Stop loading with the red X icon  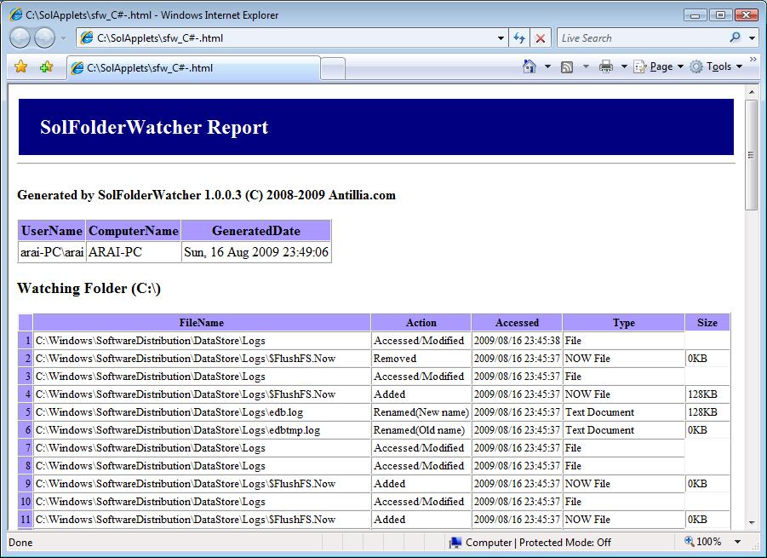540,37
